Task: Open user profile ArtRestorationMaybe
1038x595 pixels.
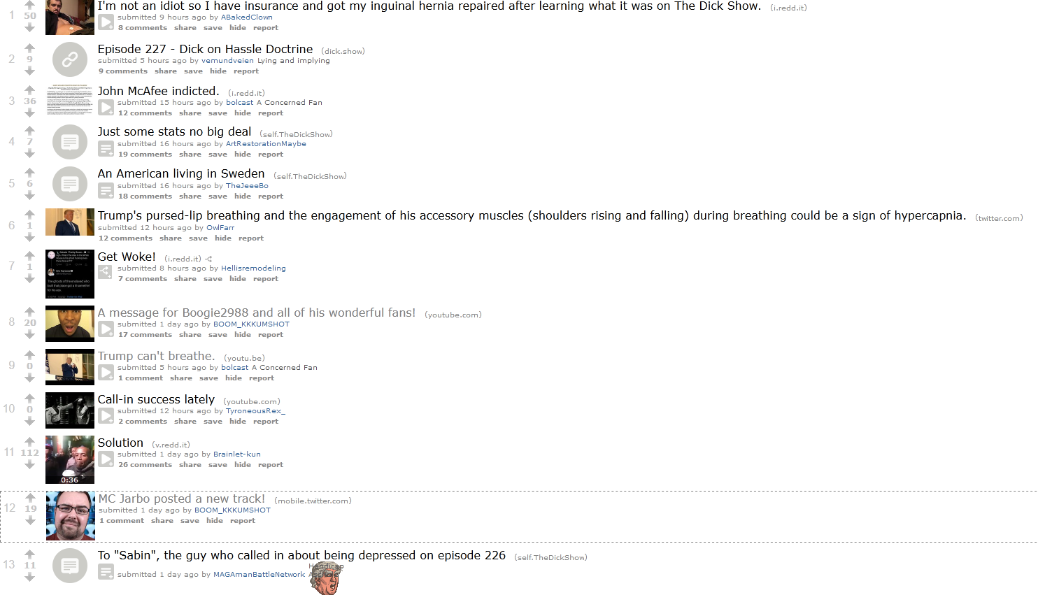Action: (x=266, y=144)
